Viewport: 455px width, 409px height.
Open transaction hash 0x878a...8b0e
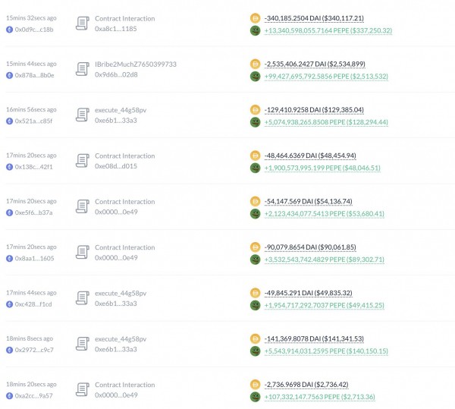click(x=35, y=75)
